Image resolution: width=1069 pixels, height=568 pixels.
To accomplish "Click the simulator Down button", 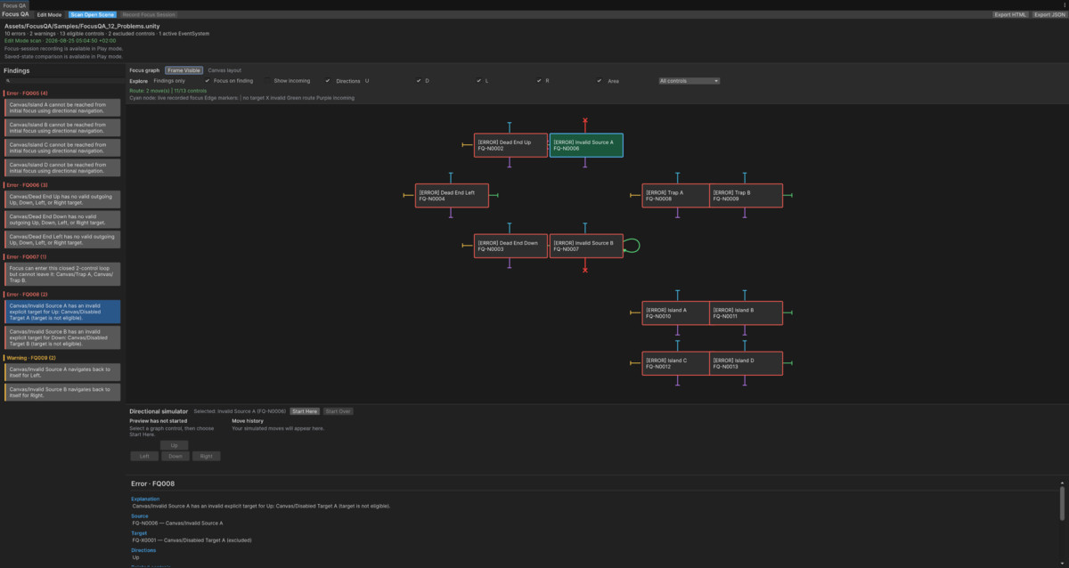I will click(175, 456).
